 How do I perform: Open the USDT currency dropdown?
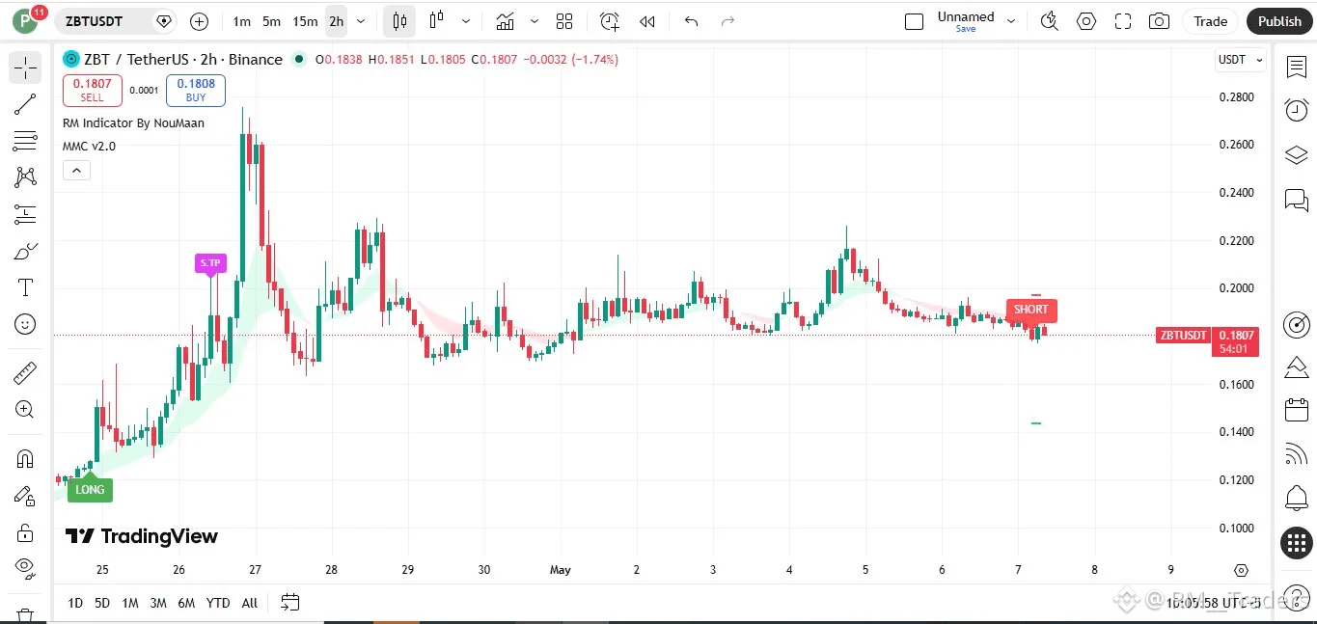(x=1240, y=60)
